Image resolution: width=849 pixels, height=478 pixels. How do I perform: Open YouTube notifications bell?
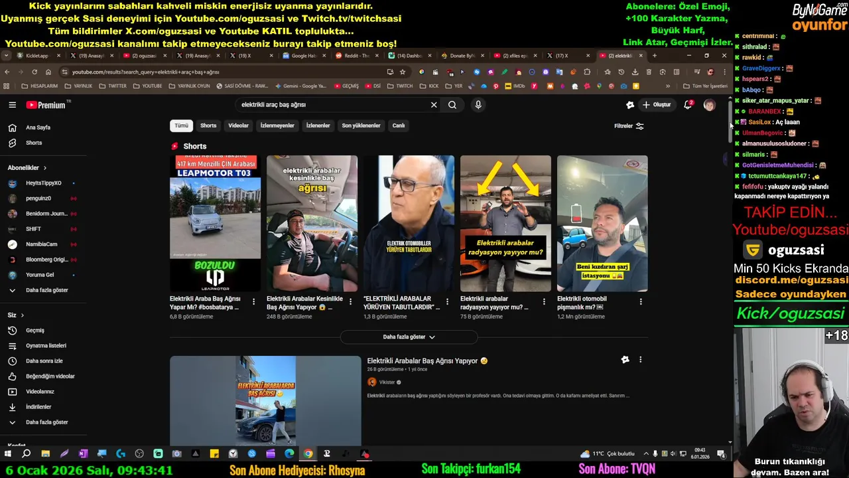coord(688,105)
